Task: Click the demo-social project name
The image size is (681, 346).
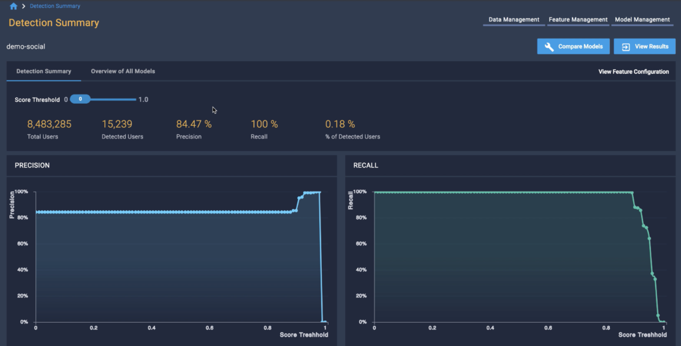Action: pyautogui.click(x=26, y=47)
